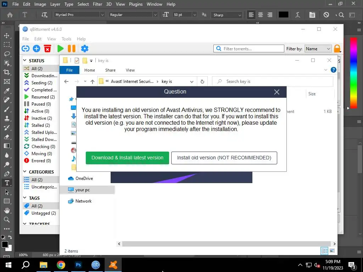Collapse the CATEGORIES section
363x272 pixels.
coord(25,172)
